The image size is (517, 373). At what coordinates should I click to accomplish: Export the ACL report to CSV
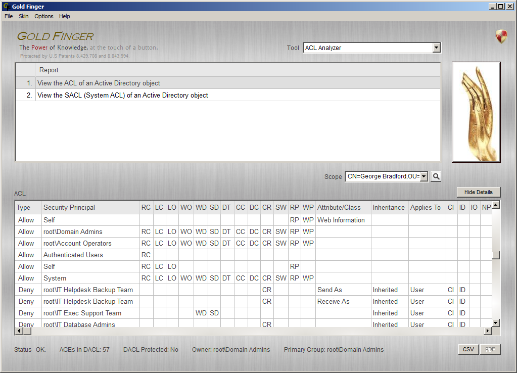click(468, 349)
